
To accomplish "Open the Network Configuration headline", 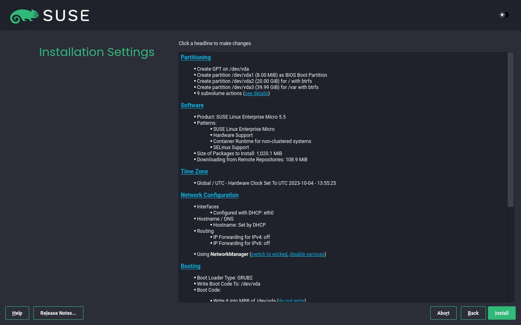I will click(209, 195).
